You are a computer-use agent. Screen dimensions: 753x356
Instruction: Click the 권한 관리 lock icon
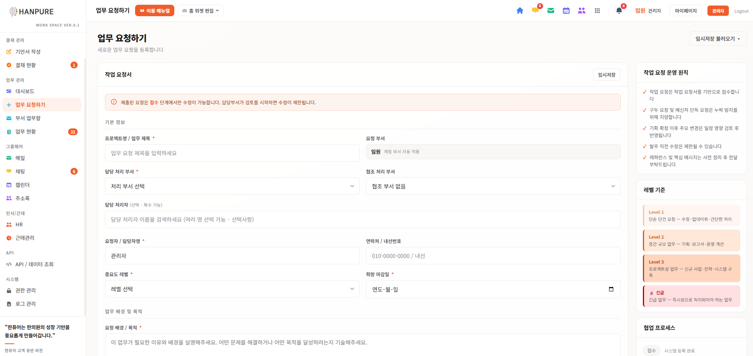click(9, 290)
